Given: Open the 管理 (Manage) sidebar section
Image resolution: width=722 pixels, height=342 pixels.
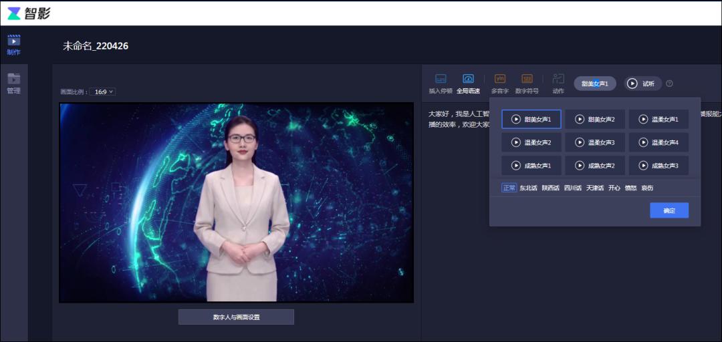Looking at the screenshot, I should (x=14, y=83).
